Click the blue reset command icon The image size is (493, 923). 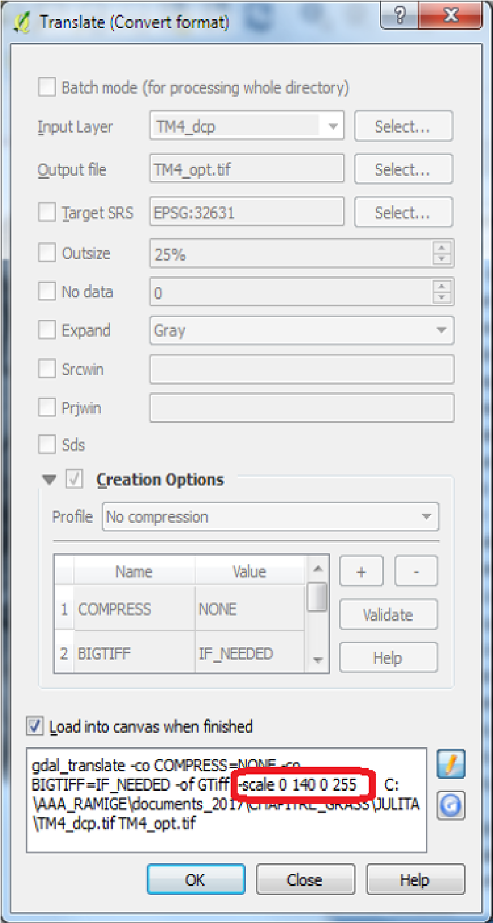click(x=451, y=805)
